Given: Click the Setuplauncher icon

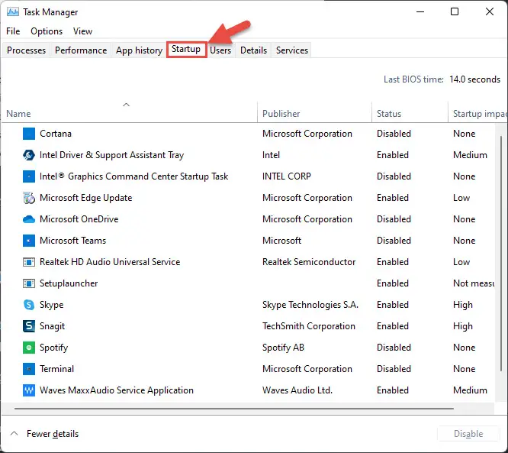Looking at the screenshot, I should (29, 283).
